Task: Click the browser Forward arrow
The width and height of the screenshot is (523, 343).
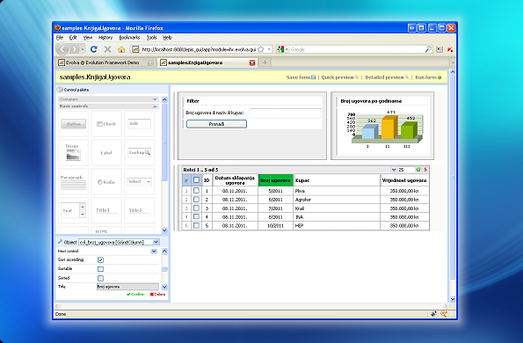Action: 75,49
